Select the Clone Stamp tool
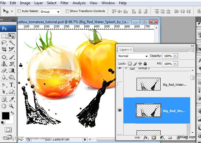The height and width of the screenshot is (143, 201). [4, 64]
